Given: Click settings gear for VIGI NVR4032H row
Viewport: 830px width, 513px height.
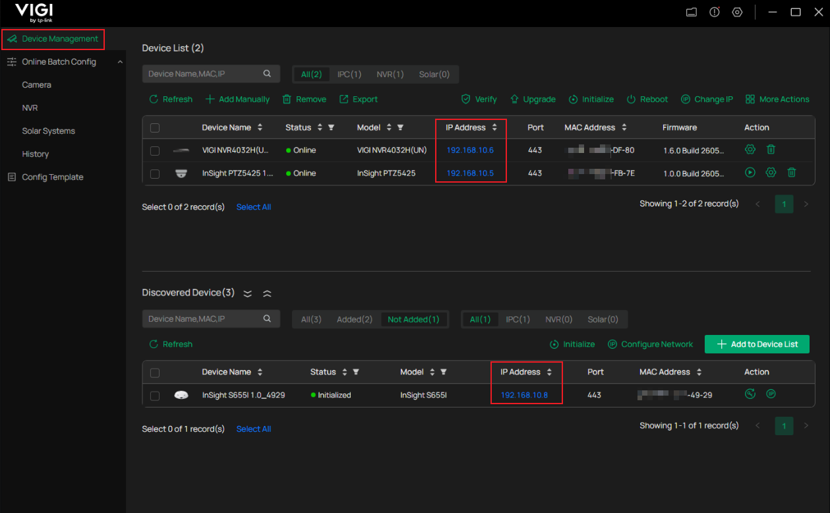Looking at the screenshot, I should pyautogui.click(x=750, y=150).
